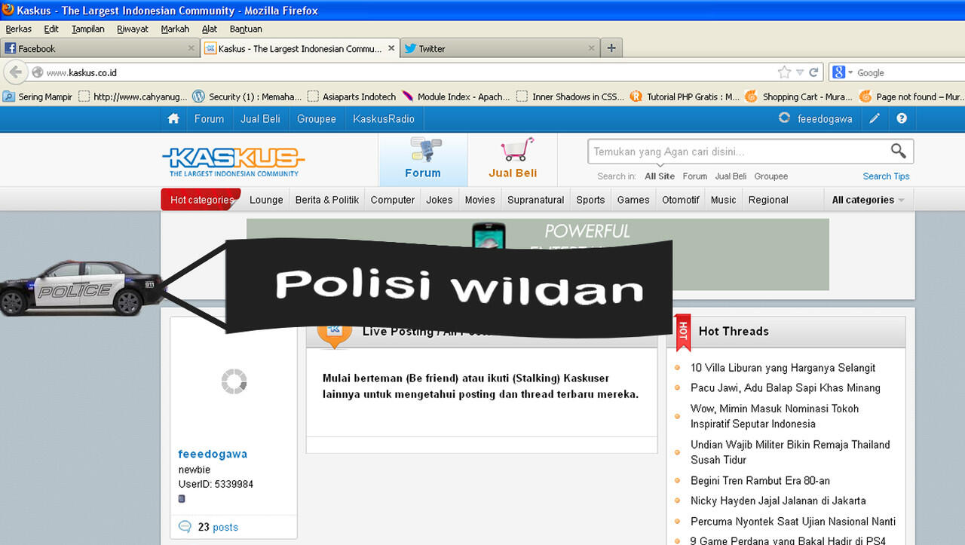Screen dimensions: 965x545
Task: Select the Hot categories tab
Action: click(x=201, y=200)
